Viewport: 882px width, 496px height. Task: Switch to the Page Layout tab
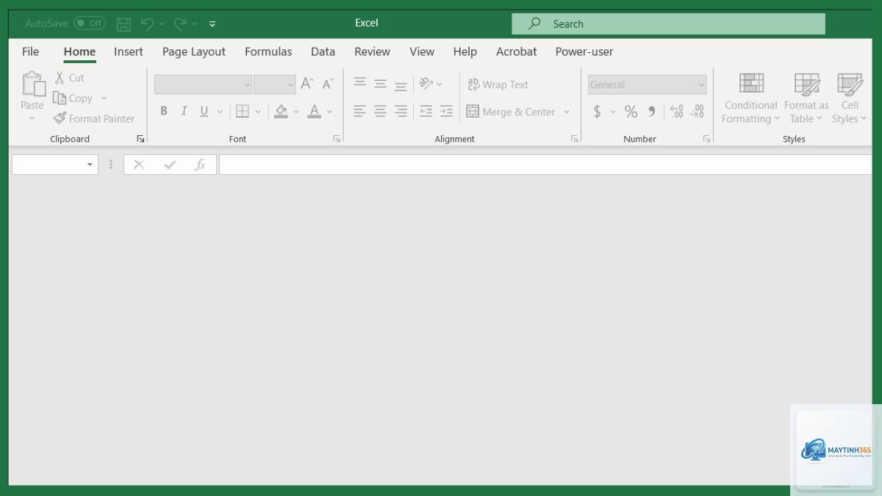pyautogui.click(x=194, y=51)
